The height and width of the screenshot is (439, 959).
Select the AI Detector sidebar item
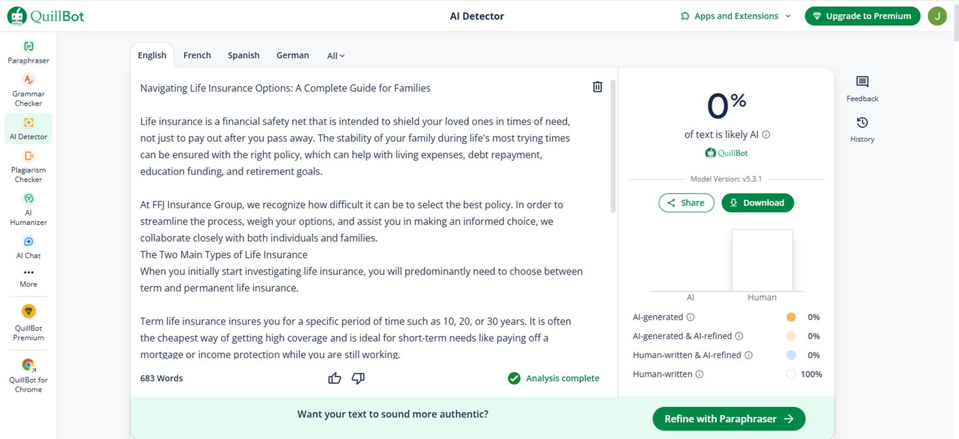point(28,129)
